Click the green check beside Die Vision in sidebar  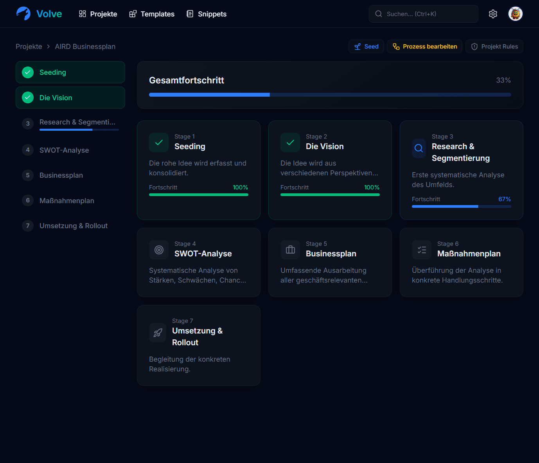pyautogui.click(x=28, y=97)
